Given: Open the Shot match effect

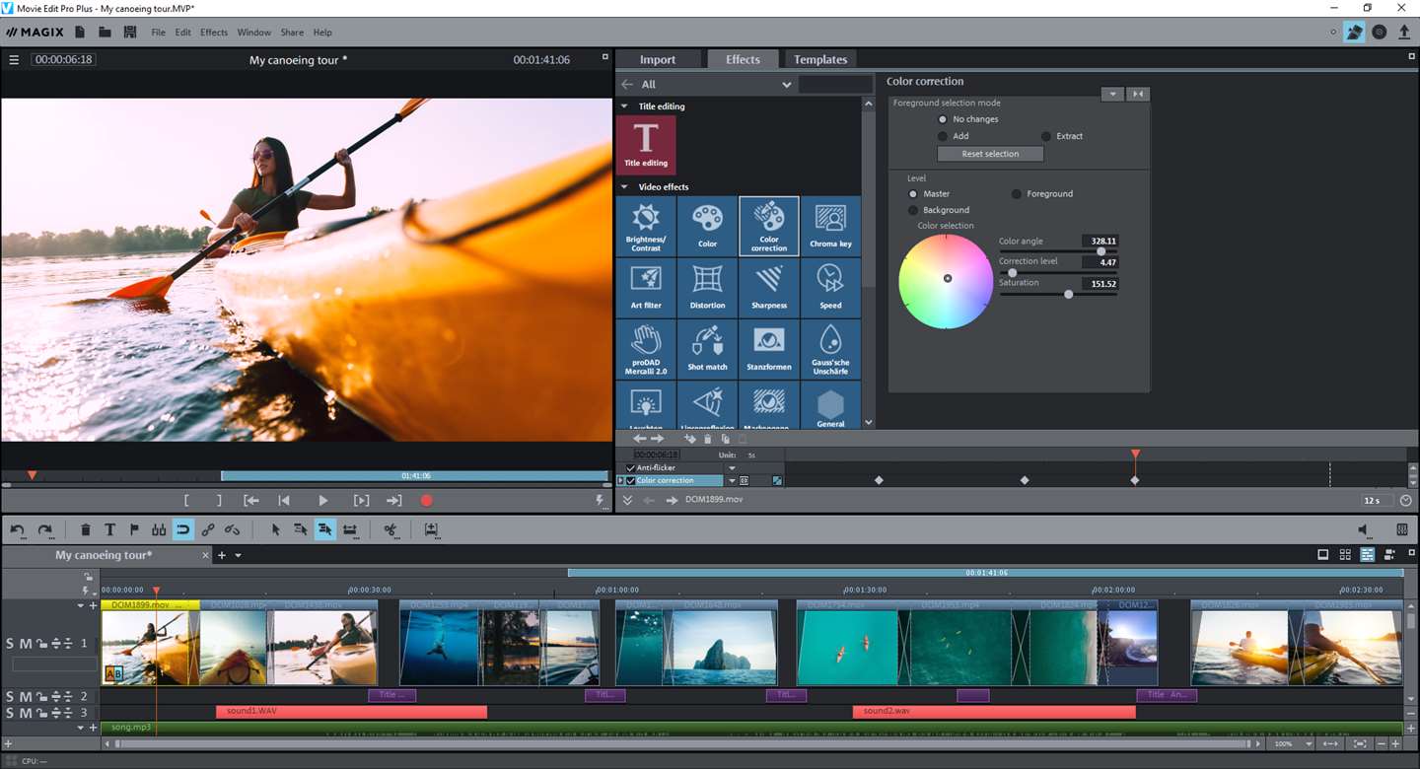Looking at the screenshot, I should (707, 348).
